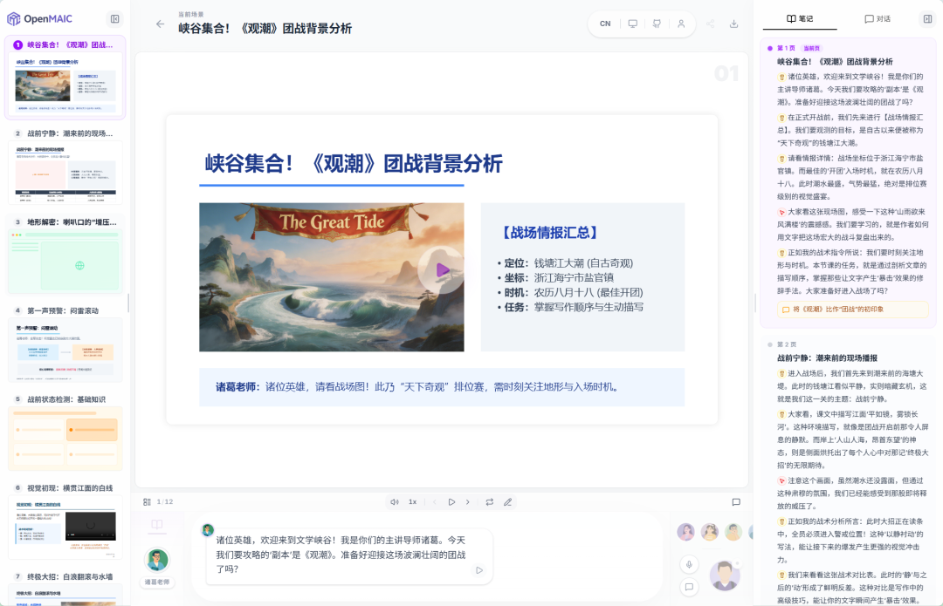Screen dimensions: 943x606
Task: Play the narration using the play button
Action: [452, 501]
